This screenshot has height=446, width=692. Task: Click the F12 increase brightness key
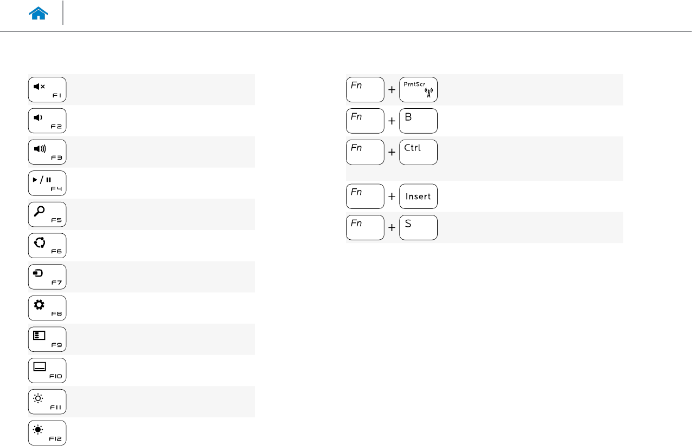tap(47, 432)
